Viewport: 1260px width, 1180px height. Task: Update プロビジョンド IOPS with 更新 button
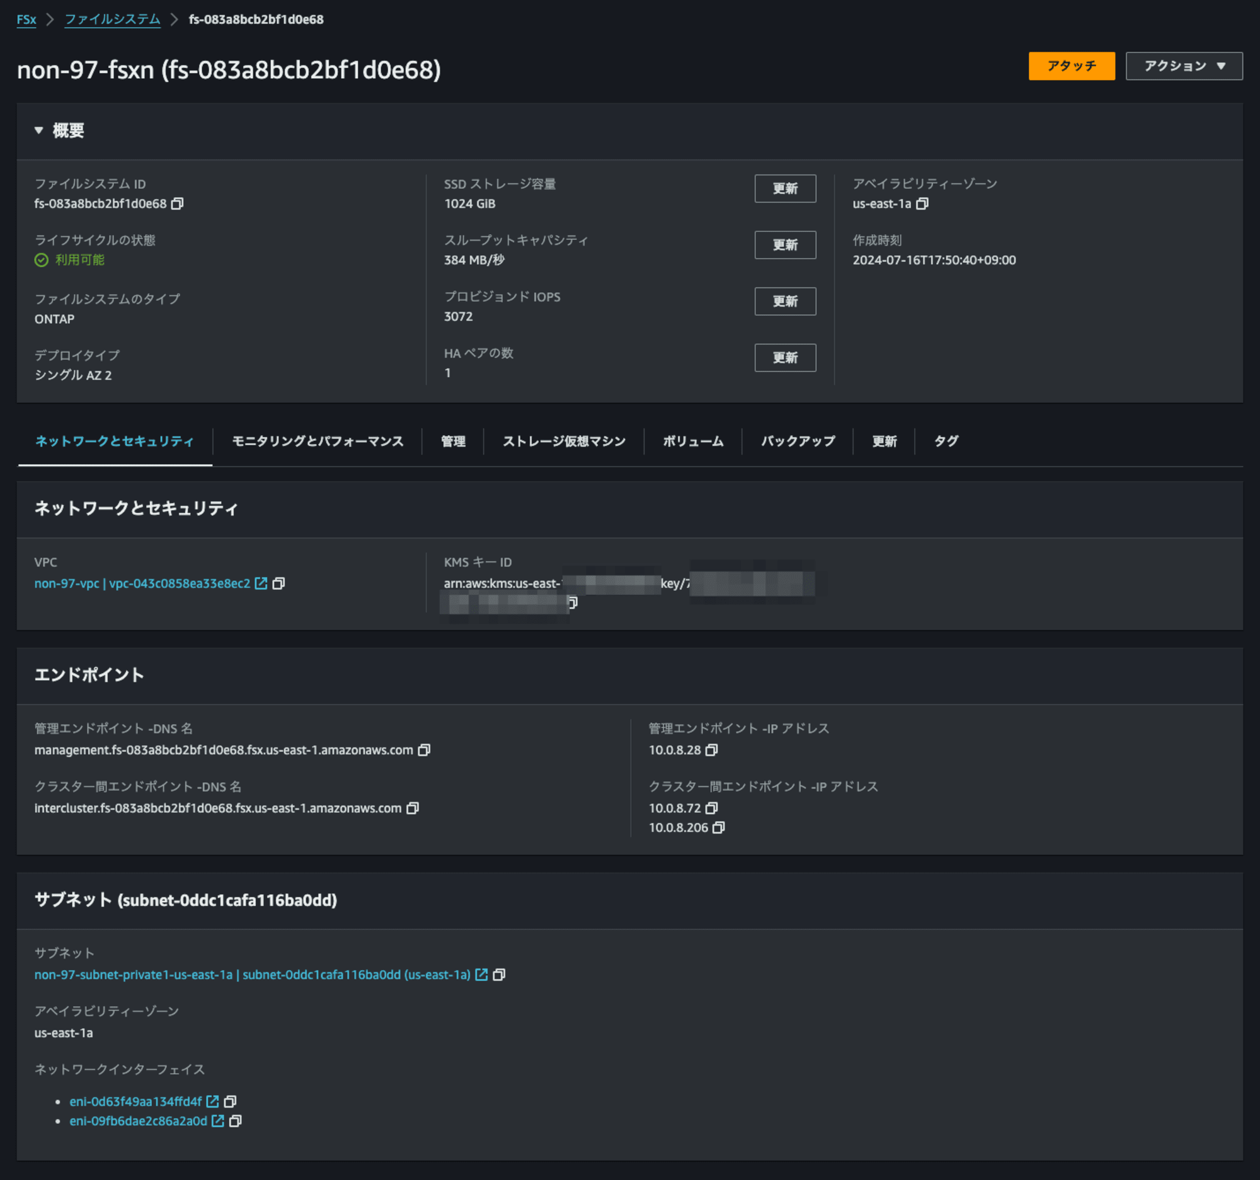784,301
